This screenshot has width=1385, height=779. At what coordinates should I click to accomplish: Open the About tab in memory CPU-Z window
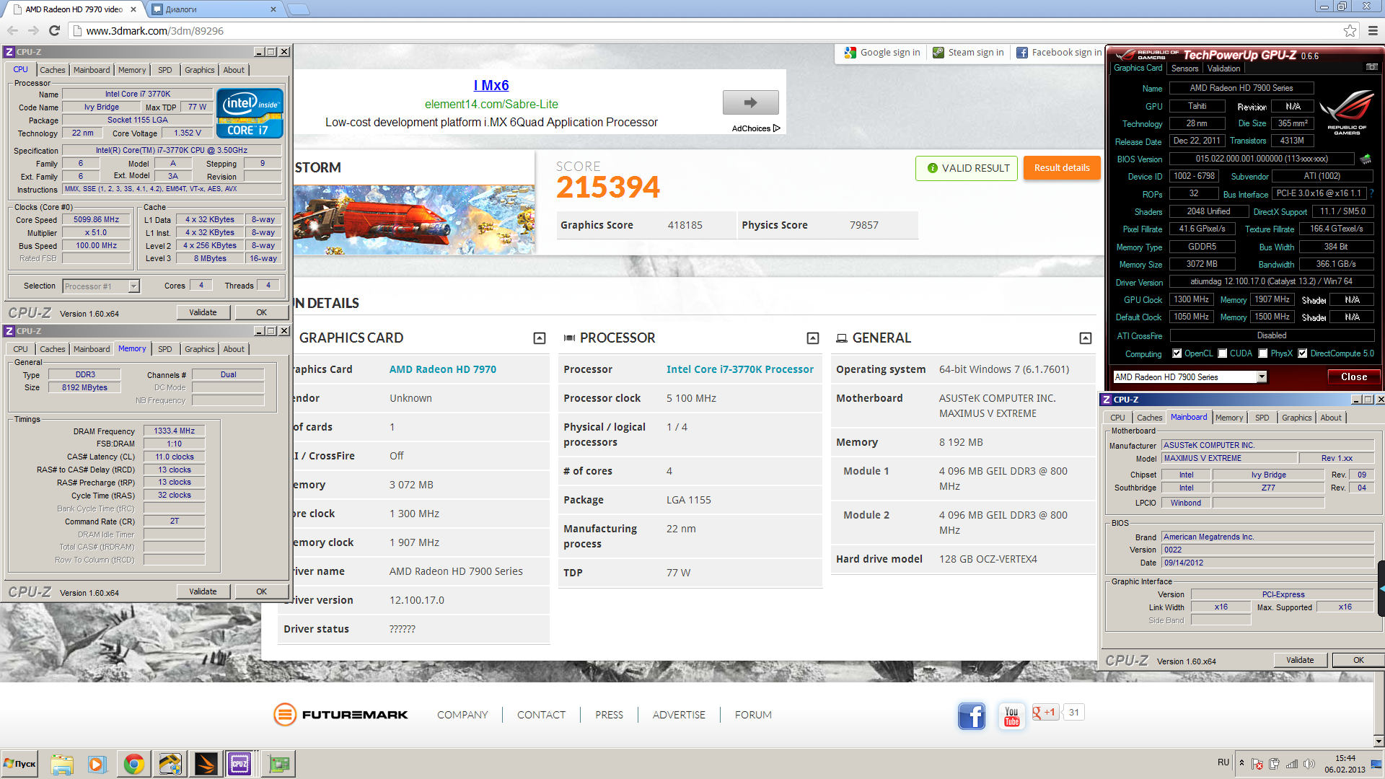[x=234, y=349]
